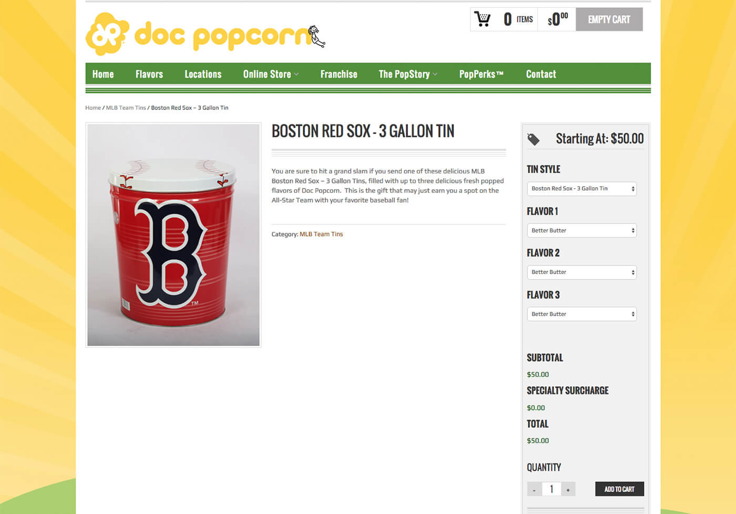This screenshot has width=736, height=514.
Task: Decrease quantity with minus button
Action: [534, 489]
